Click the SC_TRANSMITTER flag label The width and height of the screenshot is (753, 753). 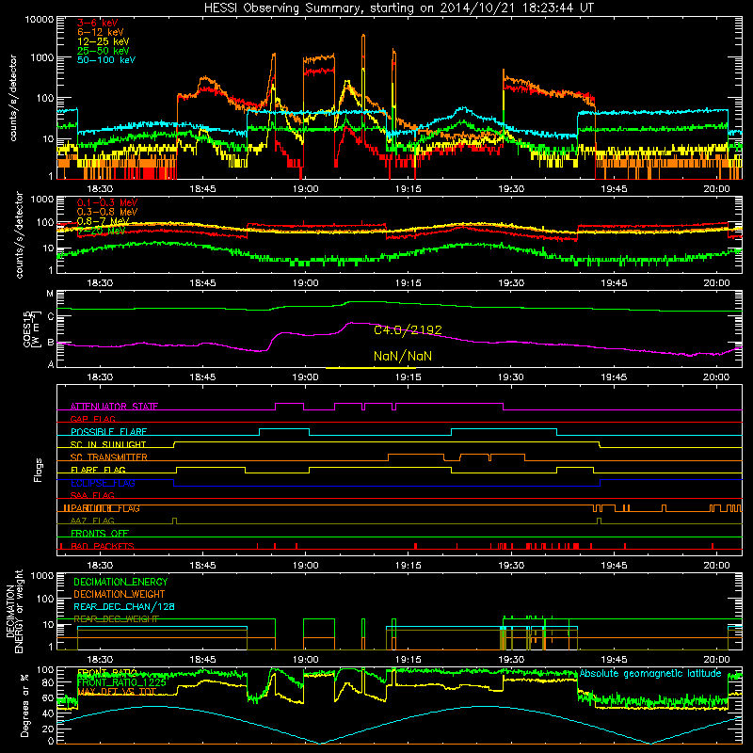tap(108, 457)
